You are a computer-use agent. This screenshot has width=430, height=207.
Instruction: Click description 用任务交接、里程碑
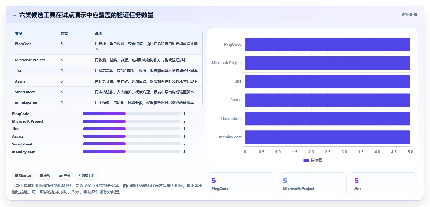point(146,81)
